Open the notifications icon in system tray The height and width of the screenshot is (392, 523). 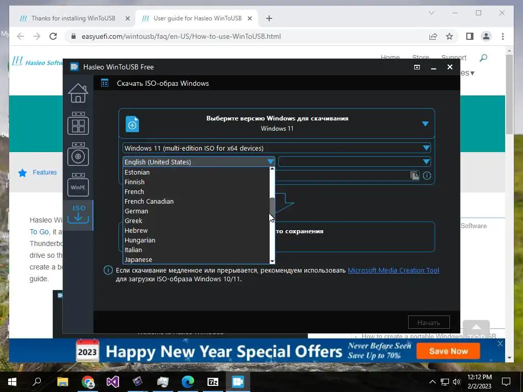pyautogui.click(x=506, y=382)
